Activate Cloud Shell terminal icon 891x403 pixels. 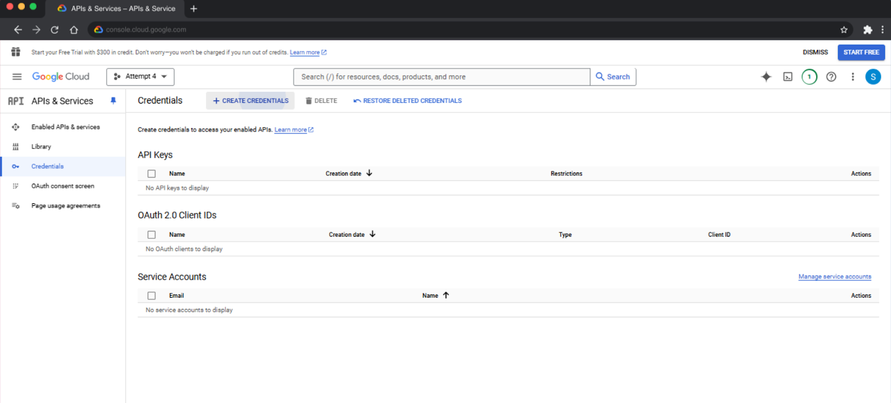click(788, 77)
